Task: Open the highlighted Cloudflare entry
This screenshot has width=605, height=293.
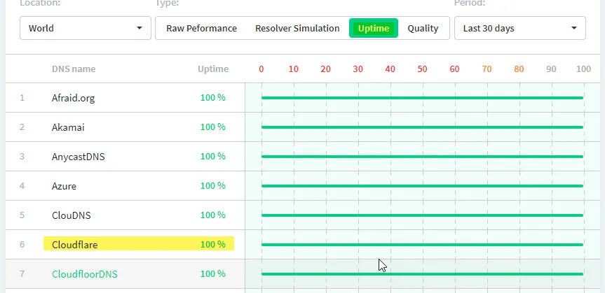Action: [x=74, y=245]
